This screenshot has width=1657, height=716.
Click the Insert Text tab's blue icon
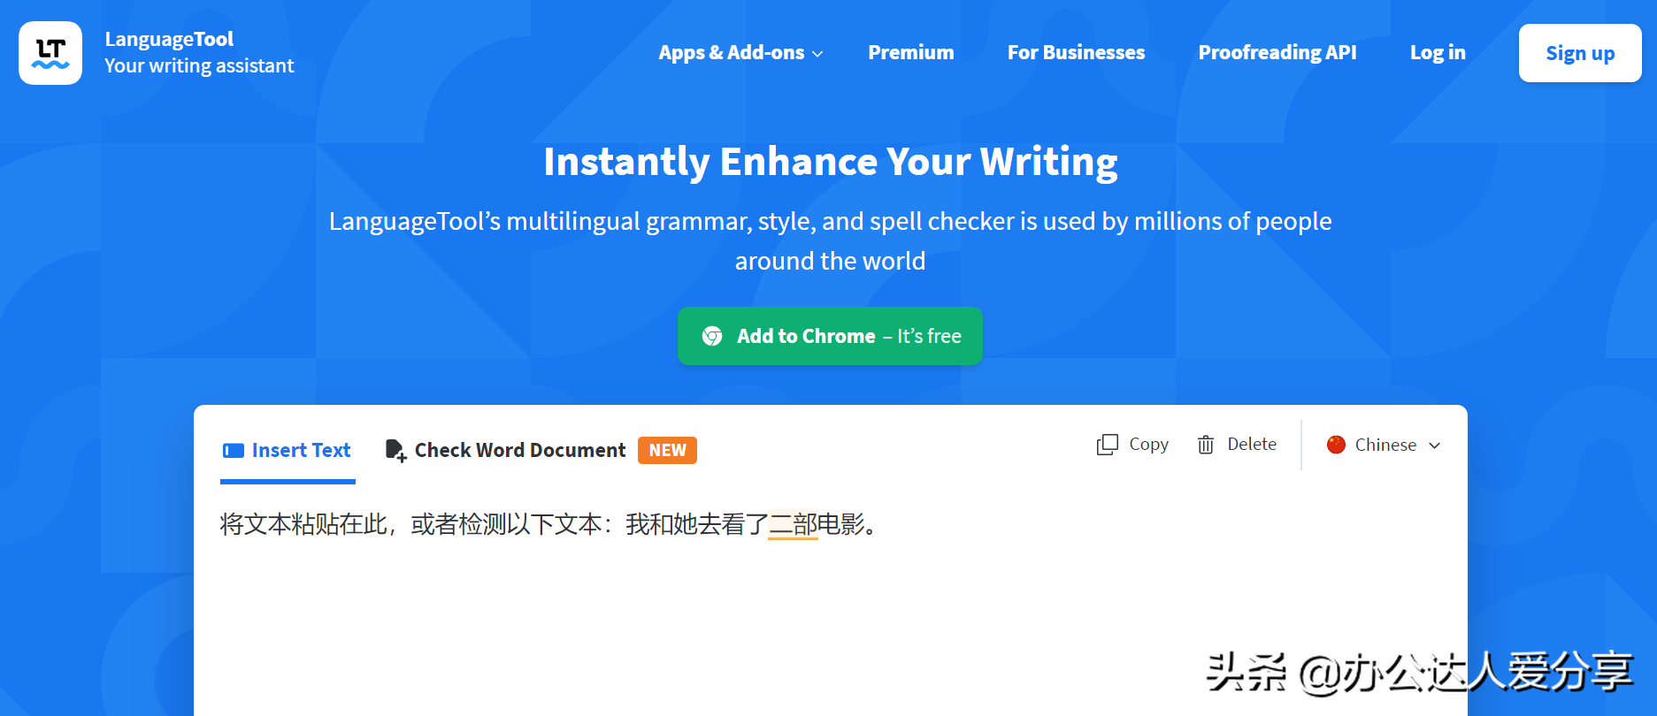[234, 451]
